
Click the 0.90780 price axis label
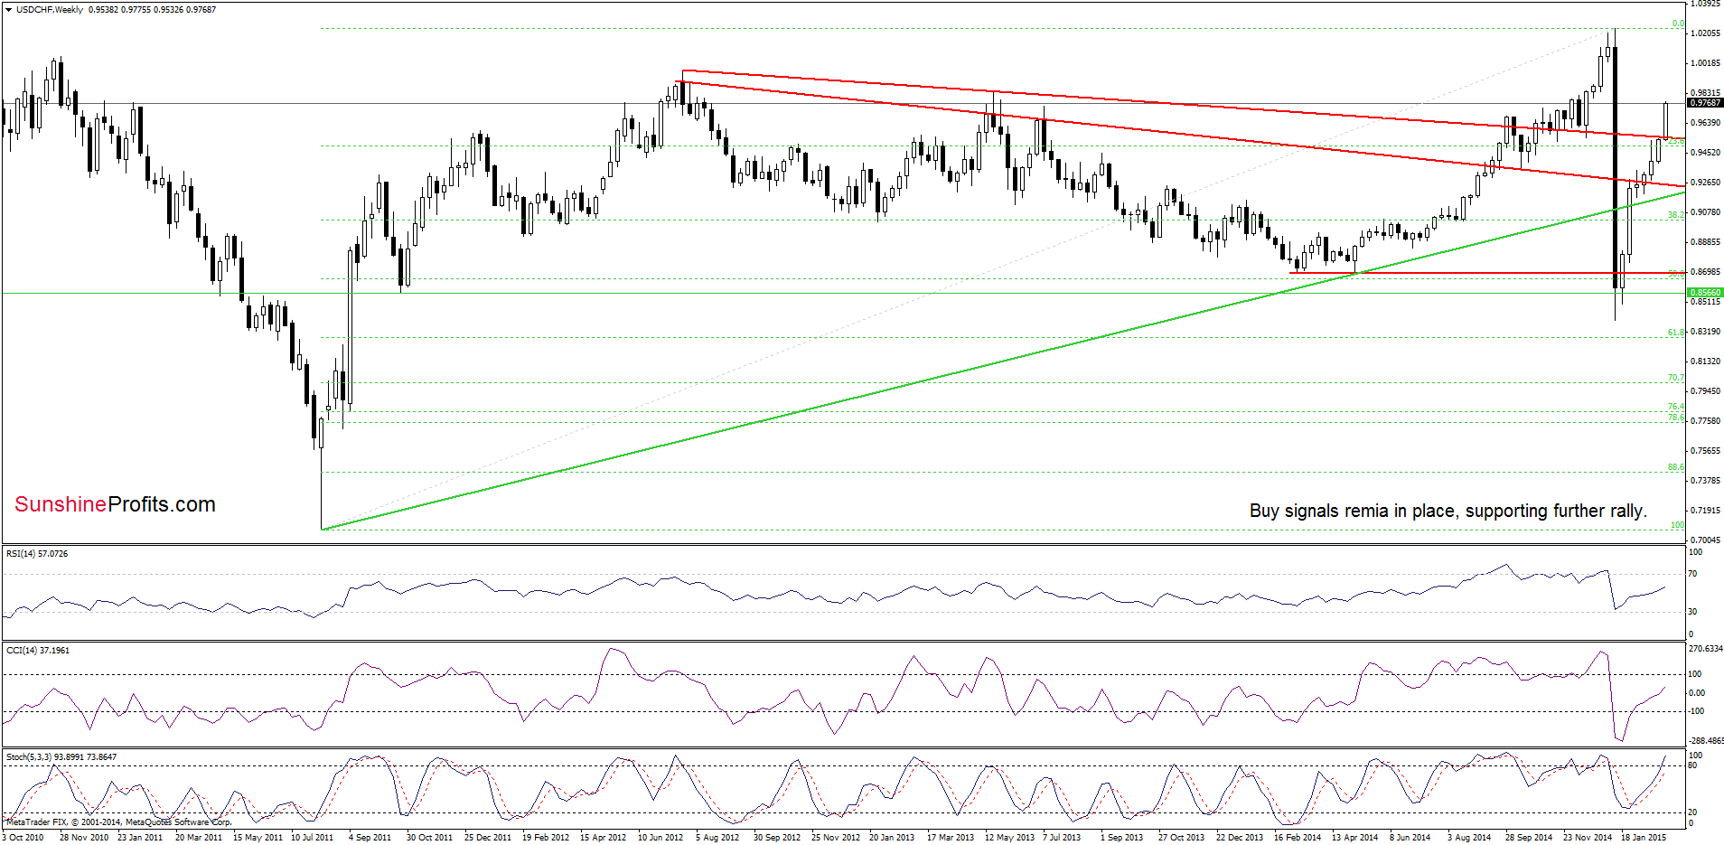[x=1704, y=212]
